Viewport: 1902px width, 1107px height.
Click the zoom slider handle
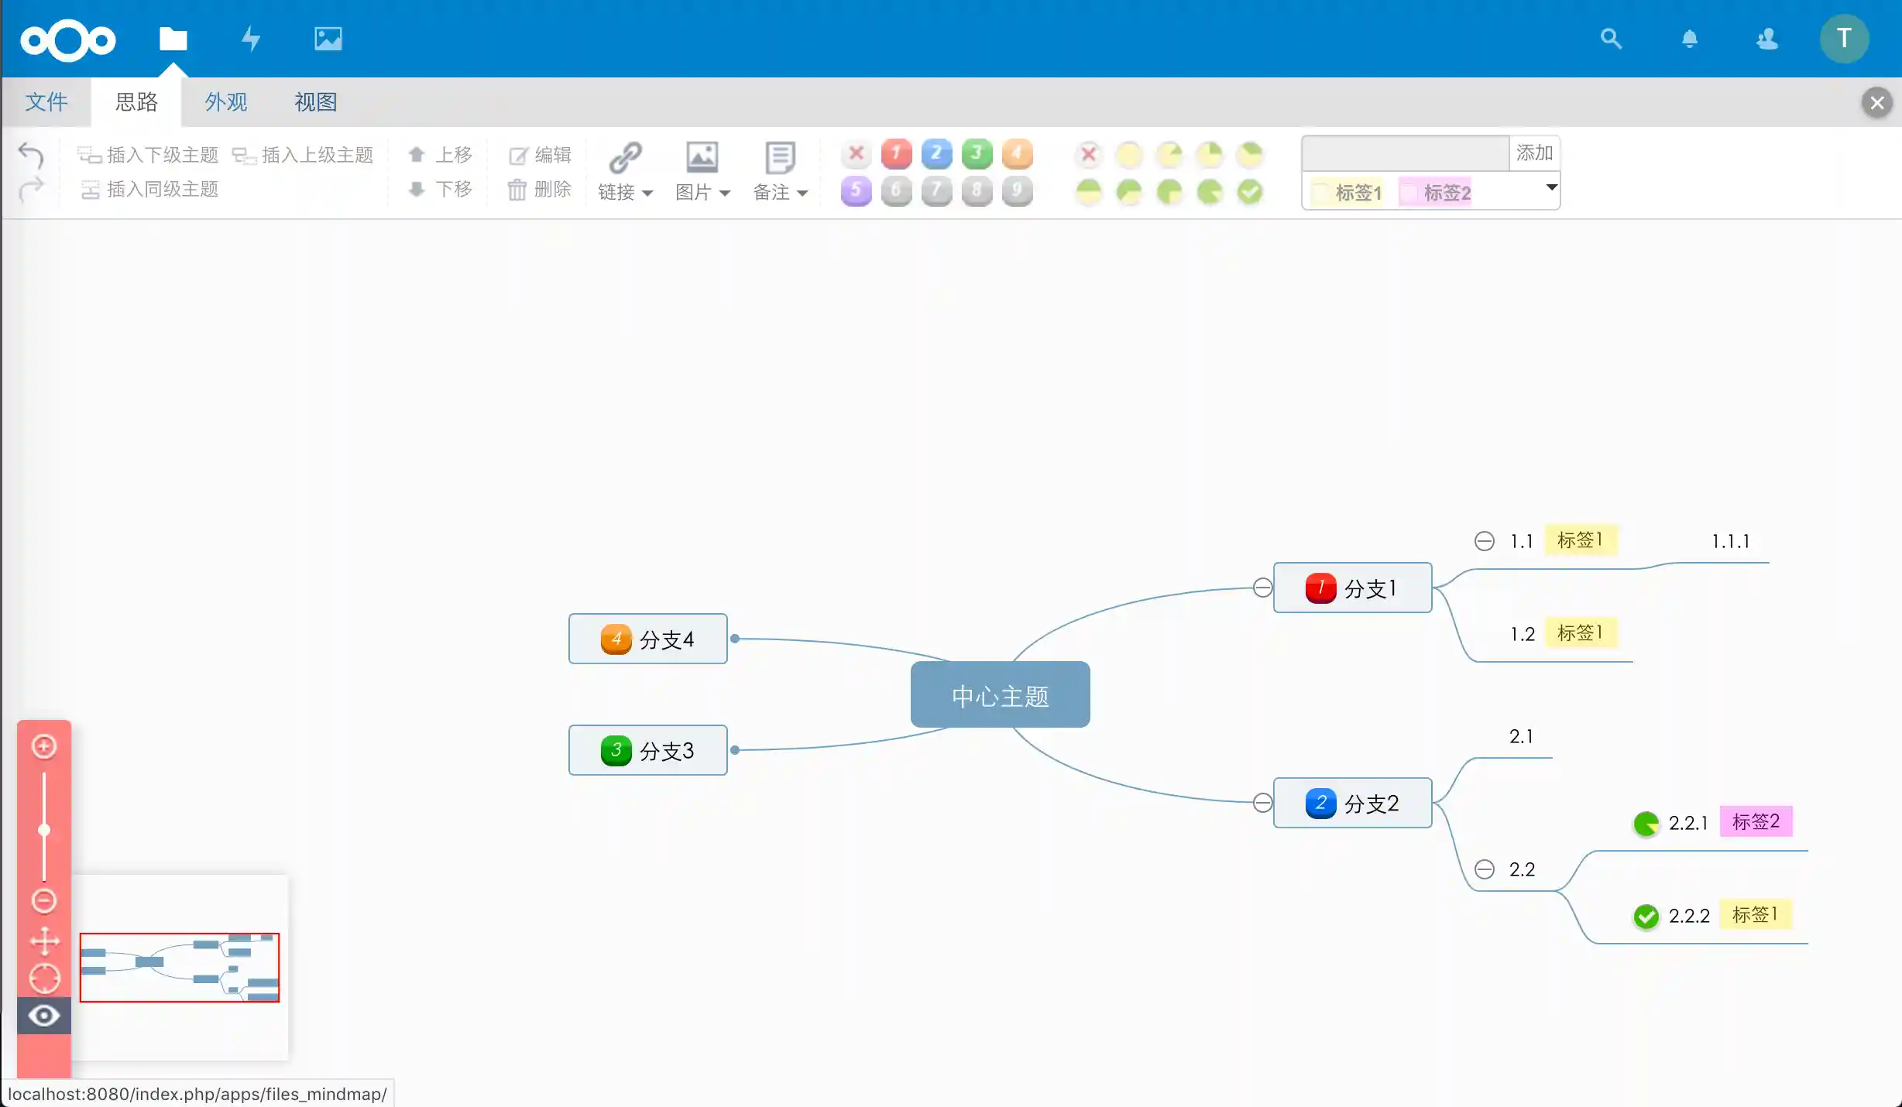pyautogui.click(x=43, y=830)
